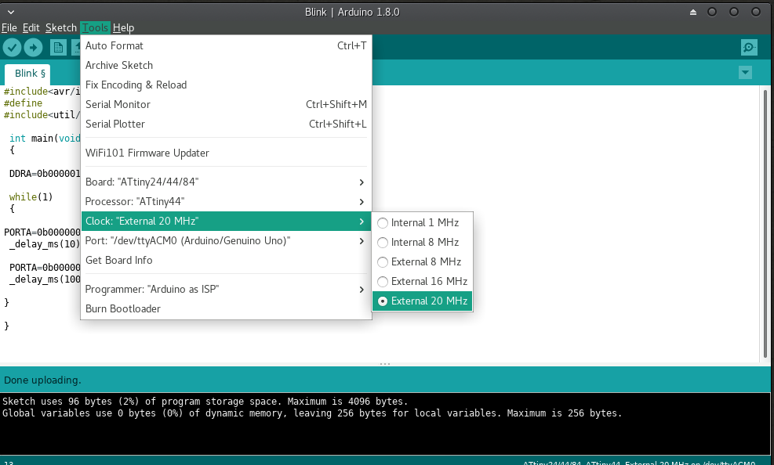Choose Burn Bootloader entry
774x465 pixels.
[226, 309]
